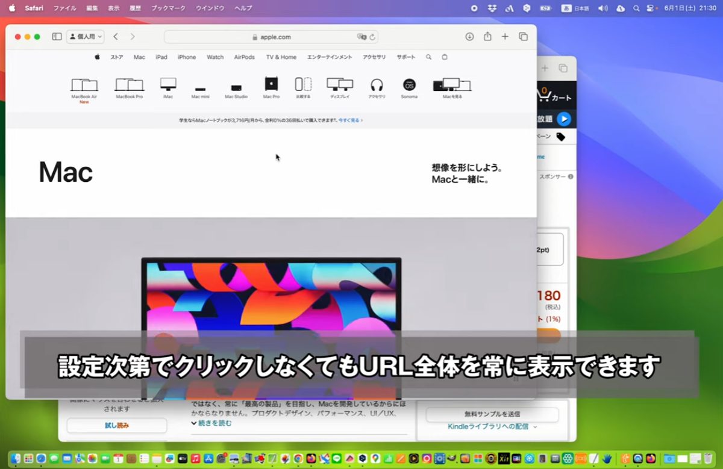Screen dimensions: 723x469
Task: Open the ファイル menu
Action: [x=65, y=8]
